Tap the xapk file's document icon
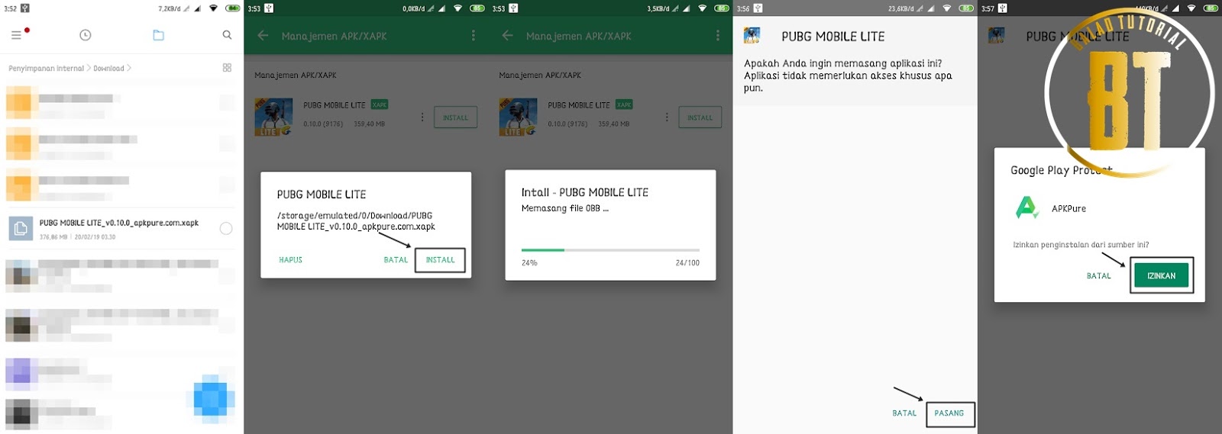The height and width of the screenshot is (434, 1222). point(21,228)
